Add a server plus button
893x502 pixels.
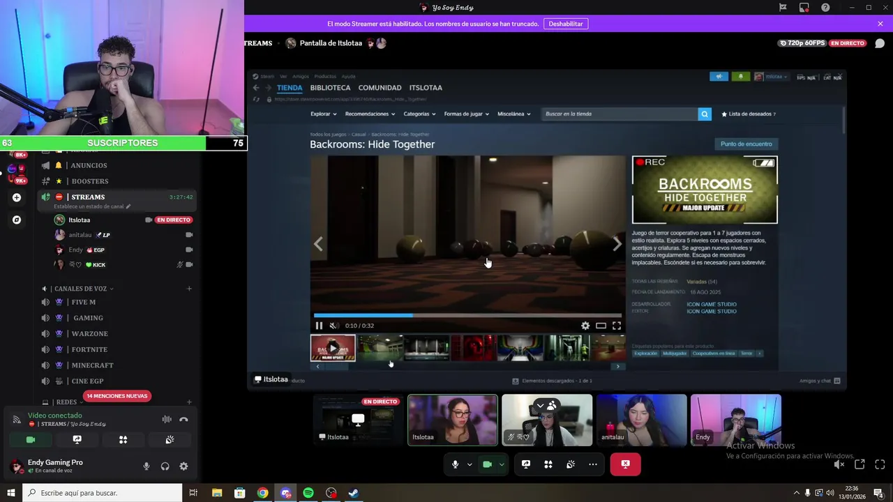point(17,197)
